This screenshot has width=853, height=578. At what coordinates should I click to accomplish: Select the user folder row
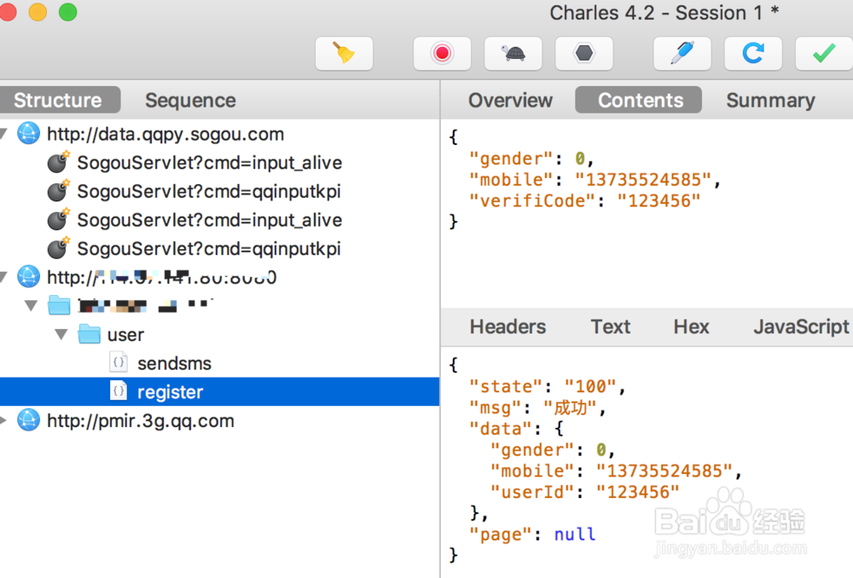click(220, 334)
